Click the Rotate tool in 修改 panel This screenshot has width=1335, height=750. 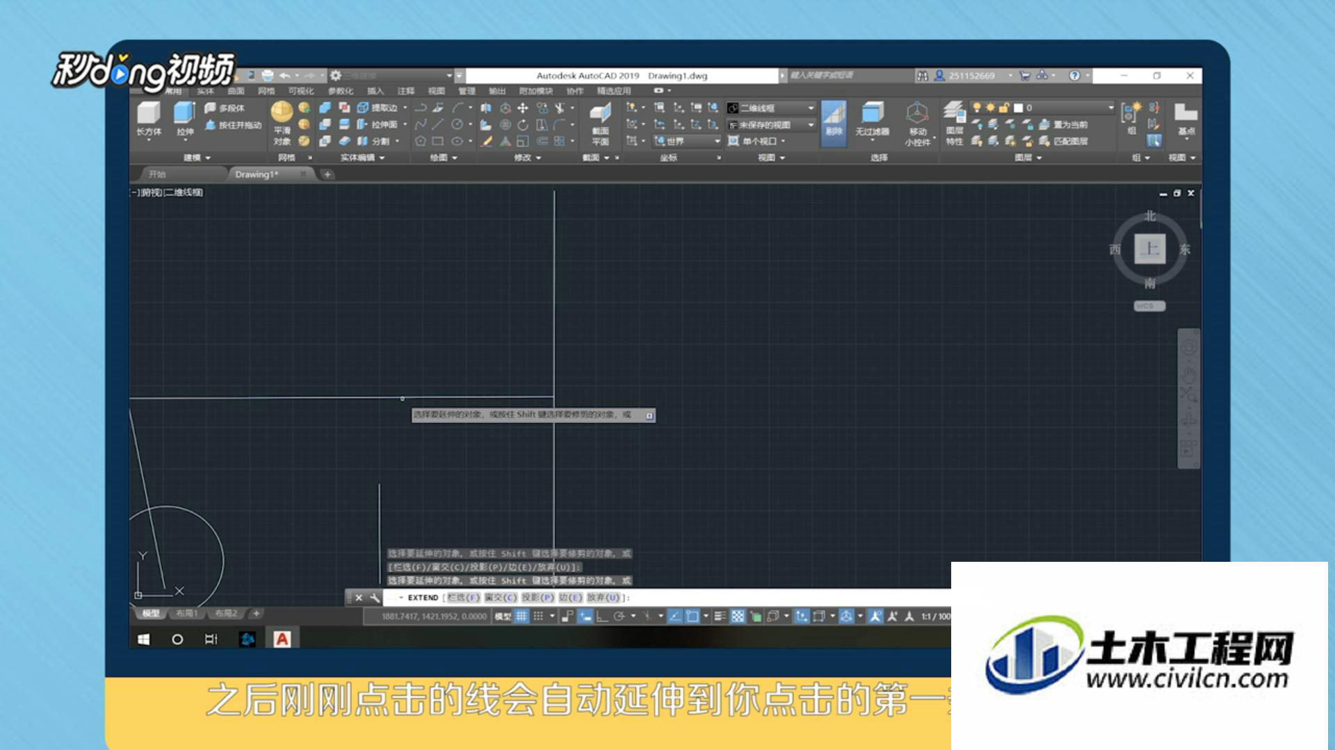(523, 124)
